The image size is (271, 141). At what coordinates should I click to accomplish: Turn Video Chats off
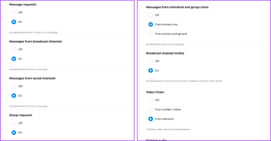pyautogui.click(x=151, y=100)
